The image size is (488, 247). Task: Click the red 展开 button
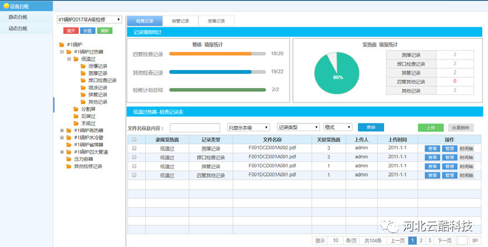pyautogui.click(x=71, y=31)
